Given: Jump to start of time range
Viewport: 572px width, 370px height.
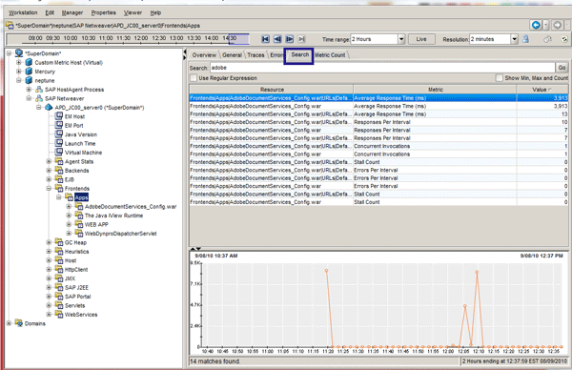Looking at the screenshot, I should pyautogui.click(x=266, y=39).
